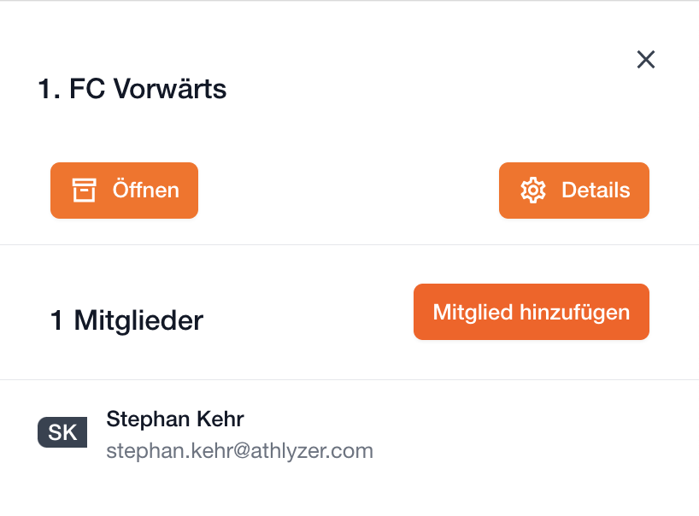Click the athlyzer.com domain in the email
The height and width of the screenshot is (516, 699).
pos(321,450)
